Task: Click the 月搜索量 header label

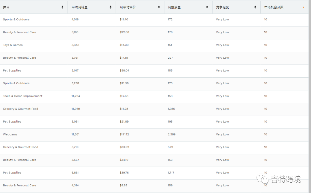Action: pos(174,7)
